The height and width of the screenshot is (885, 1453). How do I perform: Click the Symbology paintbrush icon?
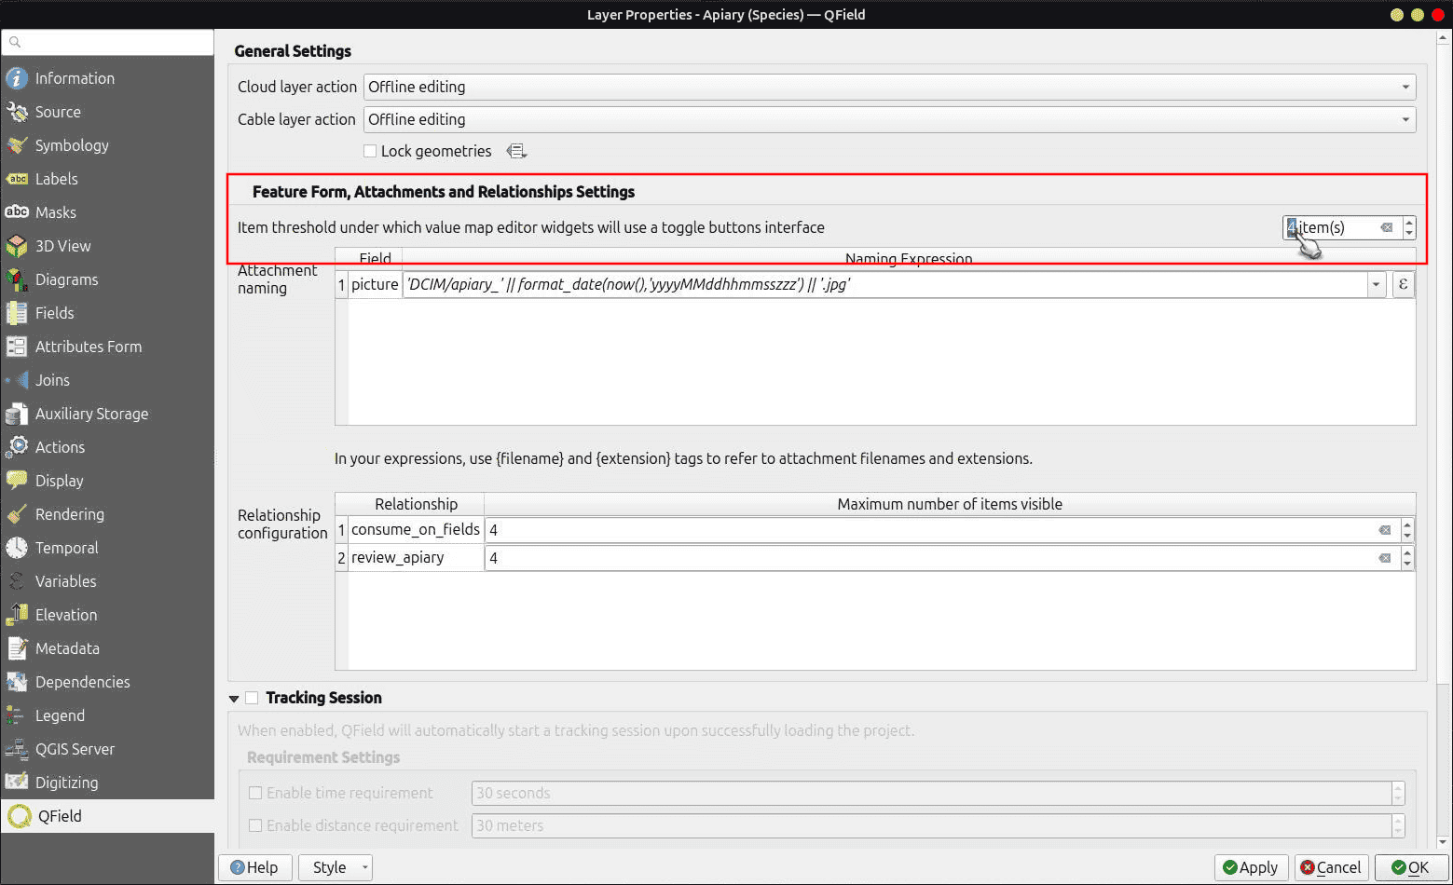pyautogui.click(x=17, y=145)
